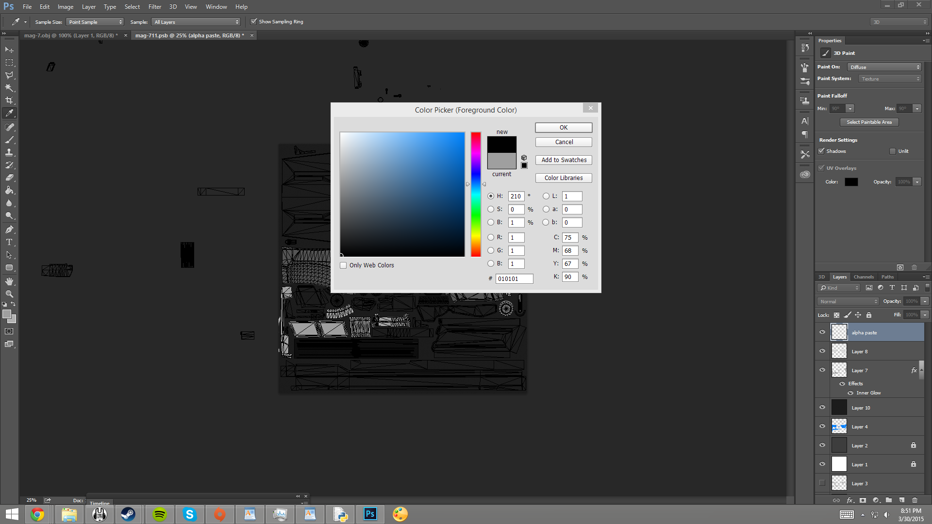Select the Hand tool
Image resolution: width=932 pixels, height=524 pixels.
[x=9, y=281]
